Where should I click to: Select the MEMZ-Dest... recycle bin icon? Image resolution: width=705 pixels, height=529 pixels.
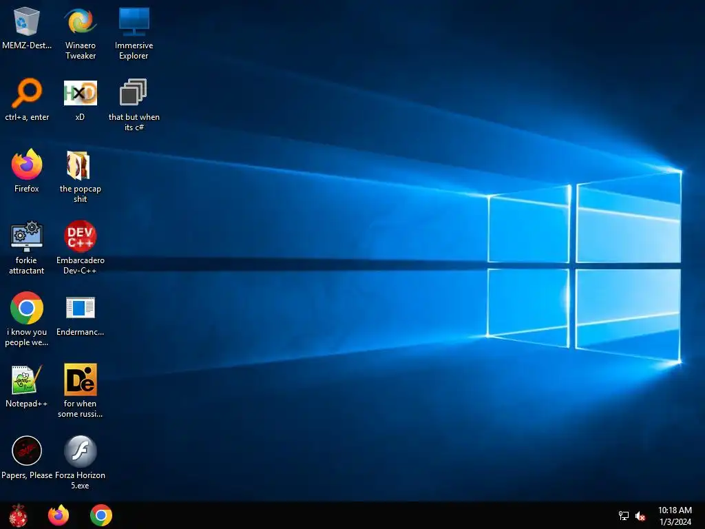pyautogui.click(x=27, y=21)
